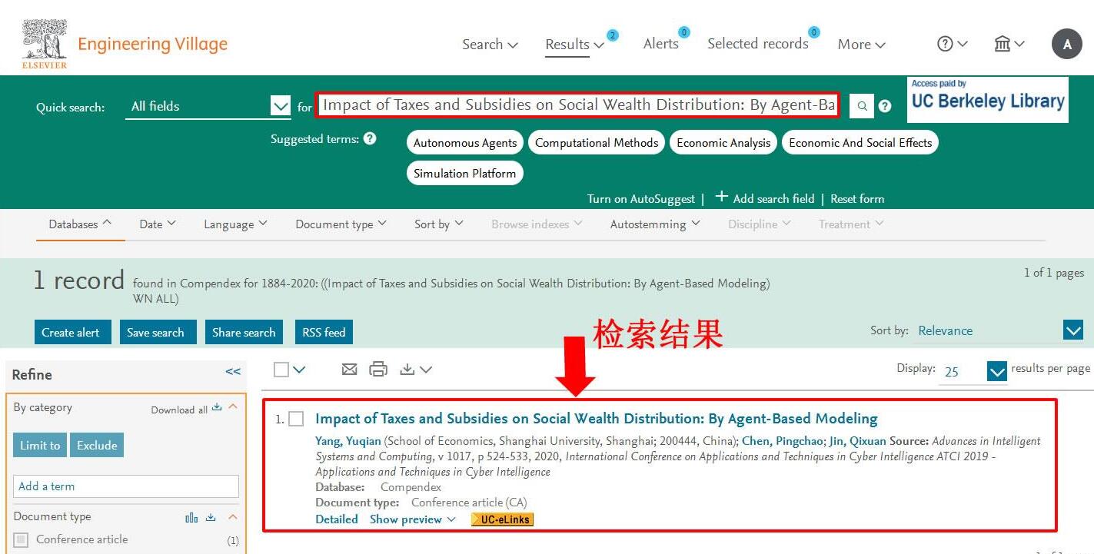This screenshot has width=1094, height=554.
Task: Click the RSS feed button
Action: pos(324,332)
